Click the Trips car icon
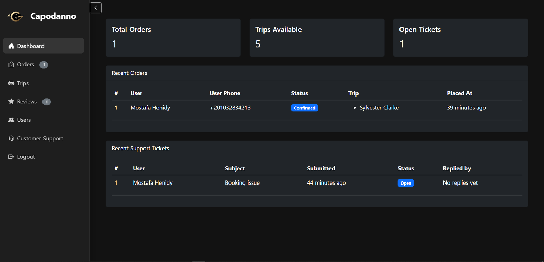The width and height of the screenshot is (544, 262). [11, 83]
